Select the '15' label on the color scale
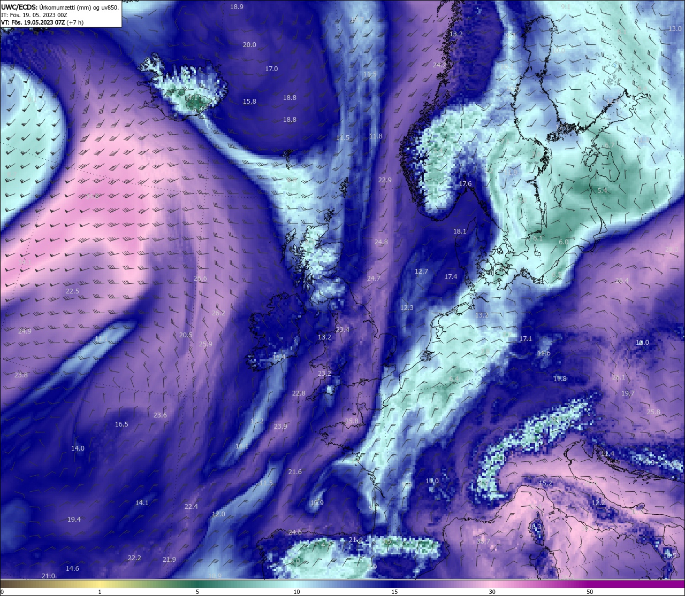The height and width of the screenshot is (596, 685). 394,592
